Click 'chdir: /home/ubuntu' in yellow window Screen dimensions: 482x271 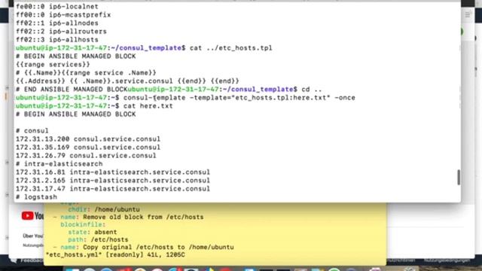tap(104, 209)
